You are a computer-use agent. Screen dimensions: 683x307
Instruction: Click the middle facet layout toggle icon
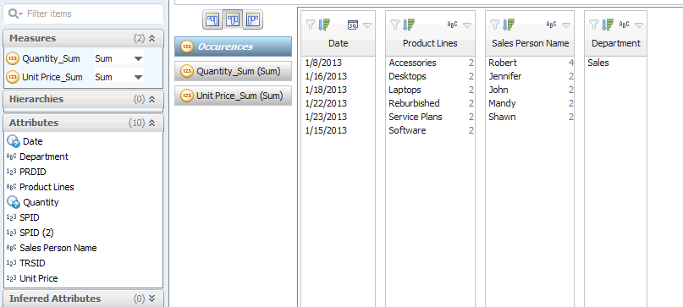(233, 20)
